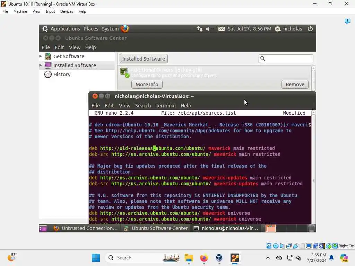This screenshot has height=266, width=355.
Task: Open the volume indicator in Ubuntu panel
Action: pos(209,29)
